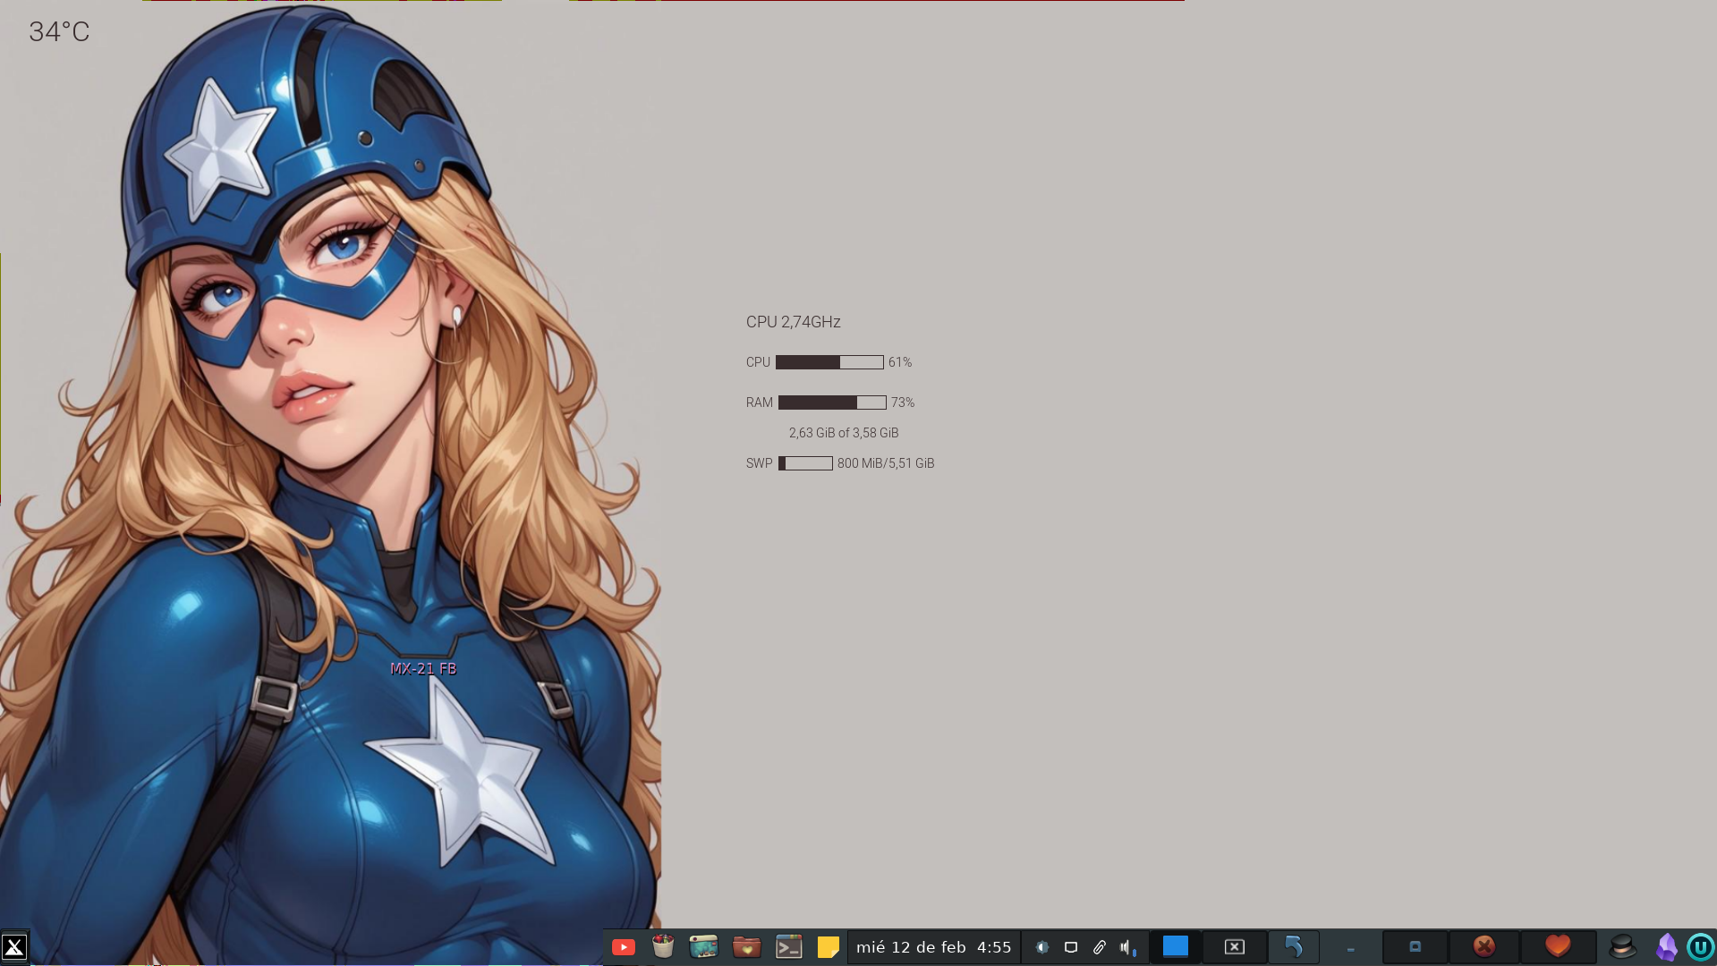
Task: Click the 2,63 GiB of 3,58 GiB text
Action: tap(844, 433)
